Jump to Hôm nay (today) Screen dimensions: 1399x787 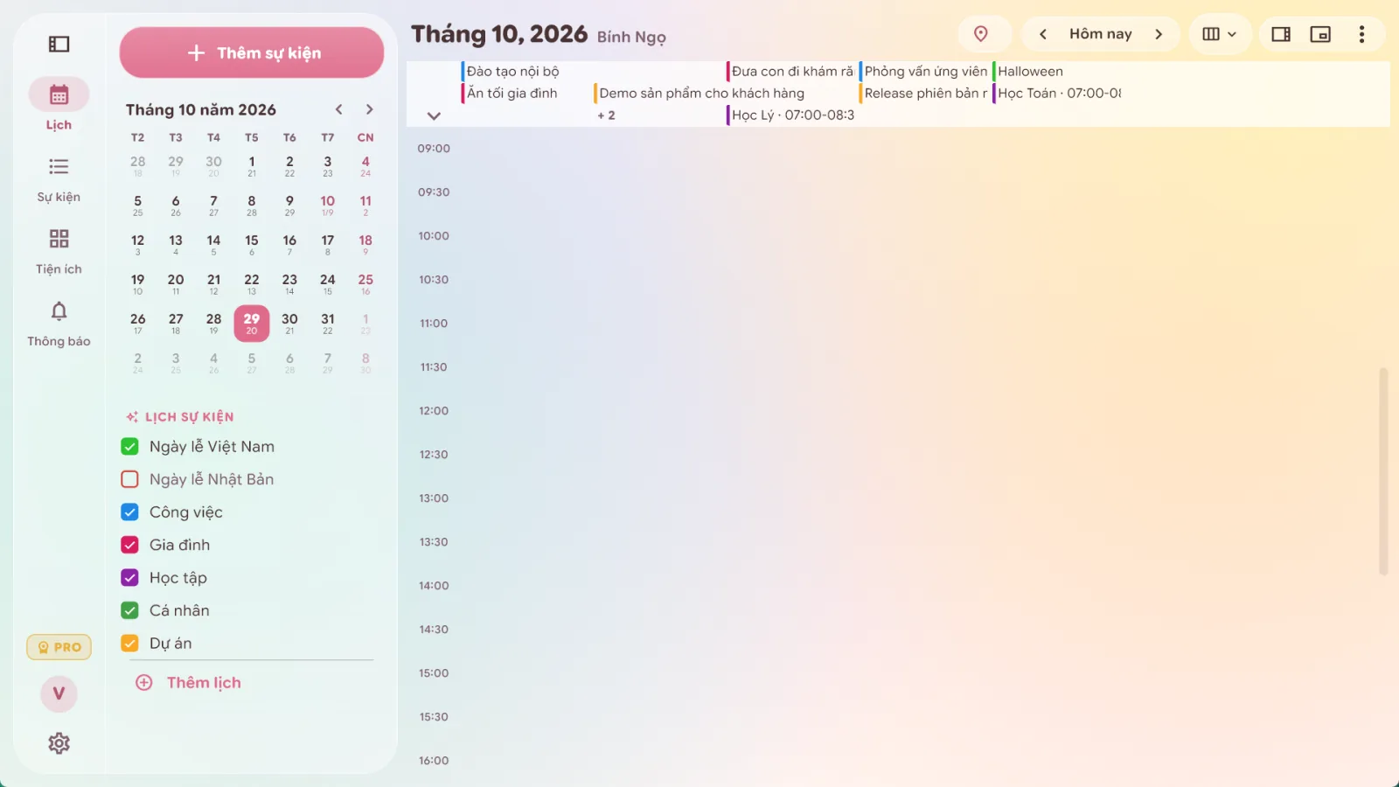(x=1100, y=34)
